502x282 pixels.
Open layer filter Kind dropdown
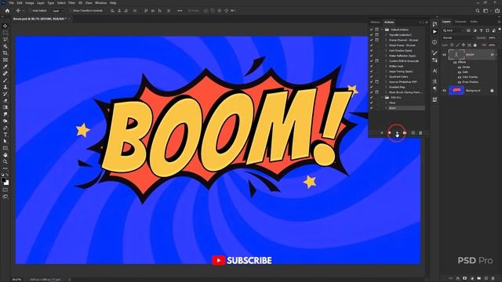coord(453,31)
